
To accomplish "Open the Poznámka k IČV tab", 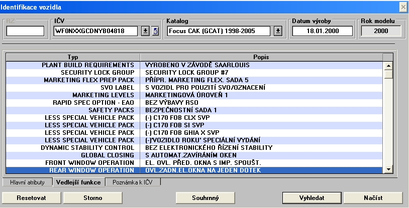I will click(x=133, y=182).
